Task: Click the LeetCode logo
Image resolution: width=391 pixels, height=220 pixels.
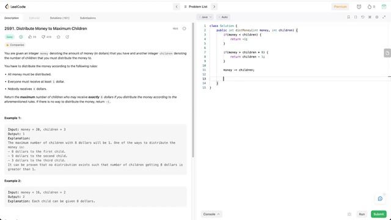Action: (15, 7)
